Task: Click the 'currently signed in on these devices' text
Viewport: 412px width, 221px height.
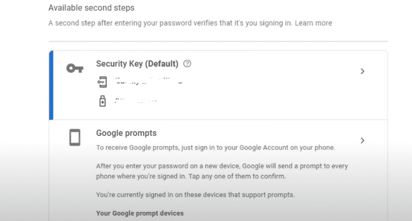Action: pyautogui.click(x=203, y=194)
